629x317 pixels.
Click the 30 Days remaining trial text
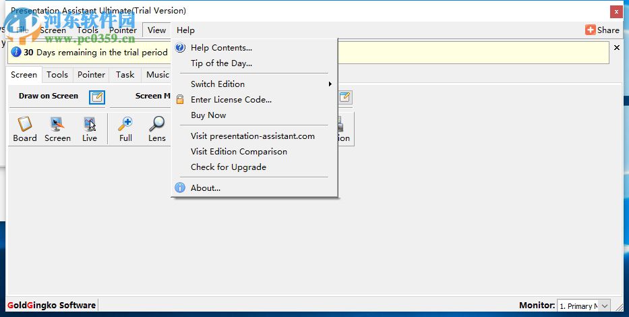click(96, 53)
